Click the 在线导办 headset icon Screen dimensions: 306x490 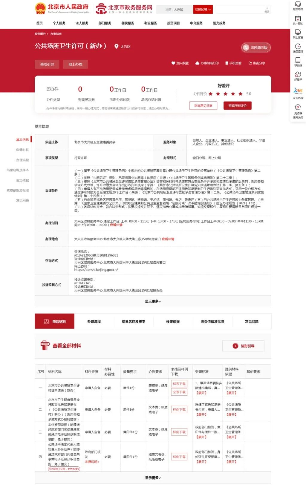(x=298, y=4)
